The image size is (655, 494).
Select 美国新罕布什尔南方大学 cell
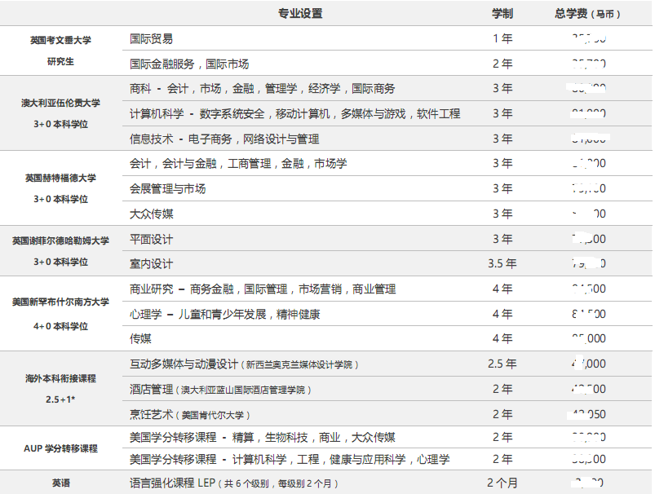click(x=60, y=314)
